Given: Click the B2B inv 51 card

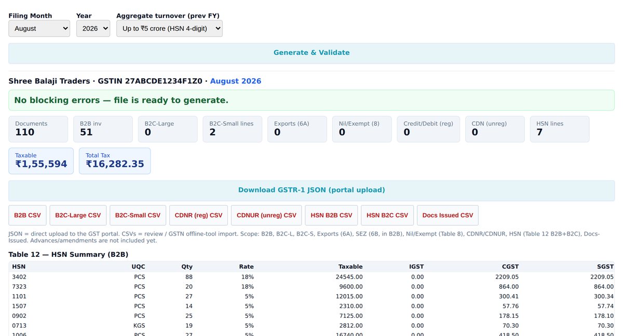Looking at the screenshot, I should click(x=103, y=129).
